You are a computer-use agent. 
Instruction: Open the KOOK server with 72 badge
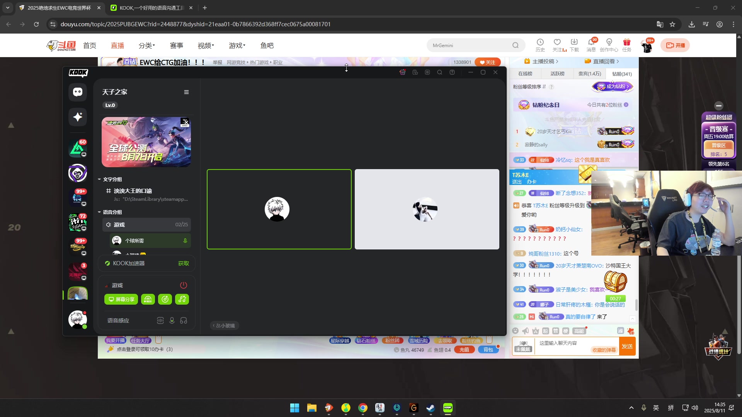coord(78,222)
